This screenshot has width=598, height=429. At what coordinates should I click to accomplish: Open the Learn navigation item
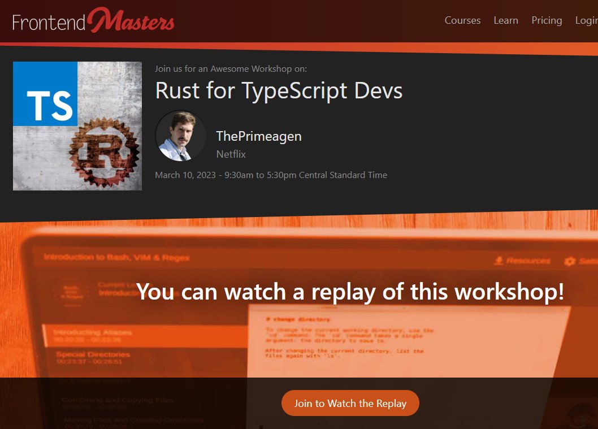pos(505,20)
